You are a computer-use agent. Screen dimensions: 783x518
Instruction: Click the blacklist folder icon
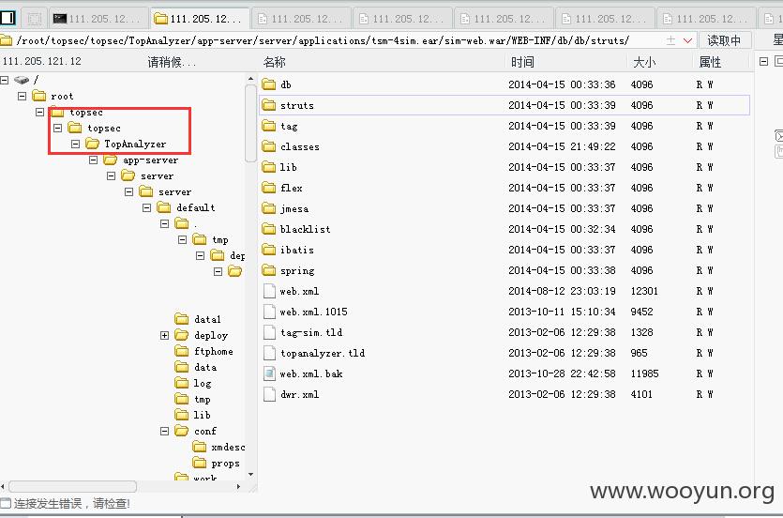pos(268,229)
